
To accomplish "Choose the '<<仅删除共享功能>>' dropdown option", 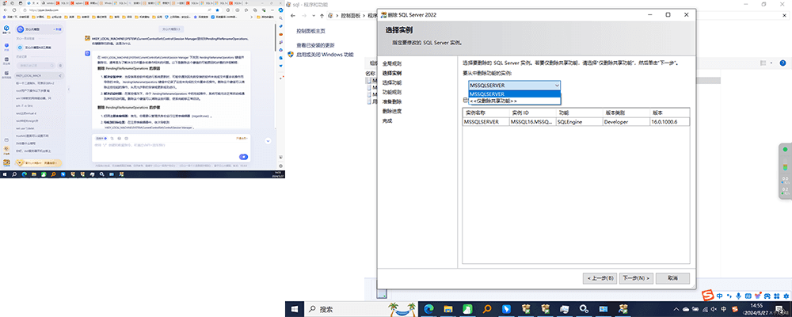I will [x=514, y=101].
